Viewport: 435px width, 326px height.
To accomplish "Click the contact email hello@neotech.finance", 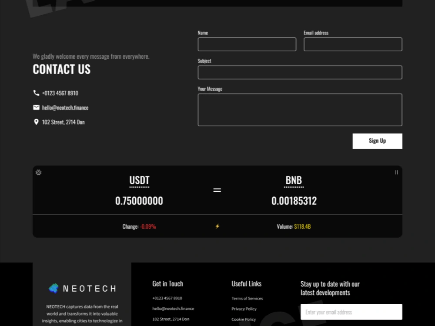I will pos(65,107).
